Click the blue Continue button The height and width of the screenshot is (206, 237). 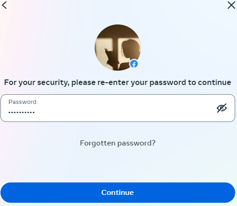[118, 193]
